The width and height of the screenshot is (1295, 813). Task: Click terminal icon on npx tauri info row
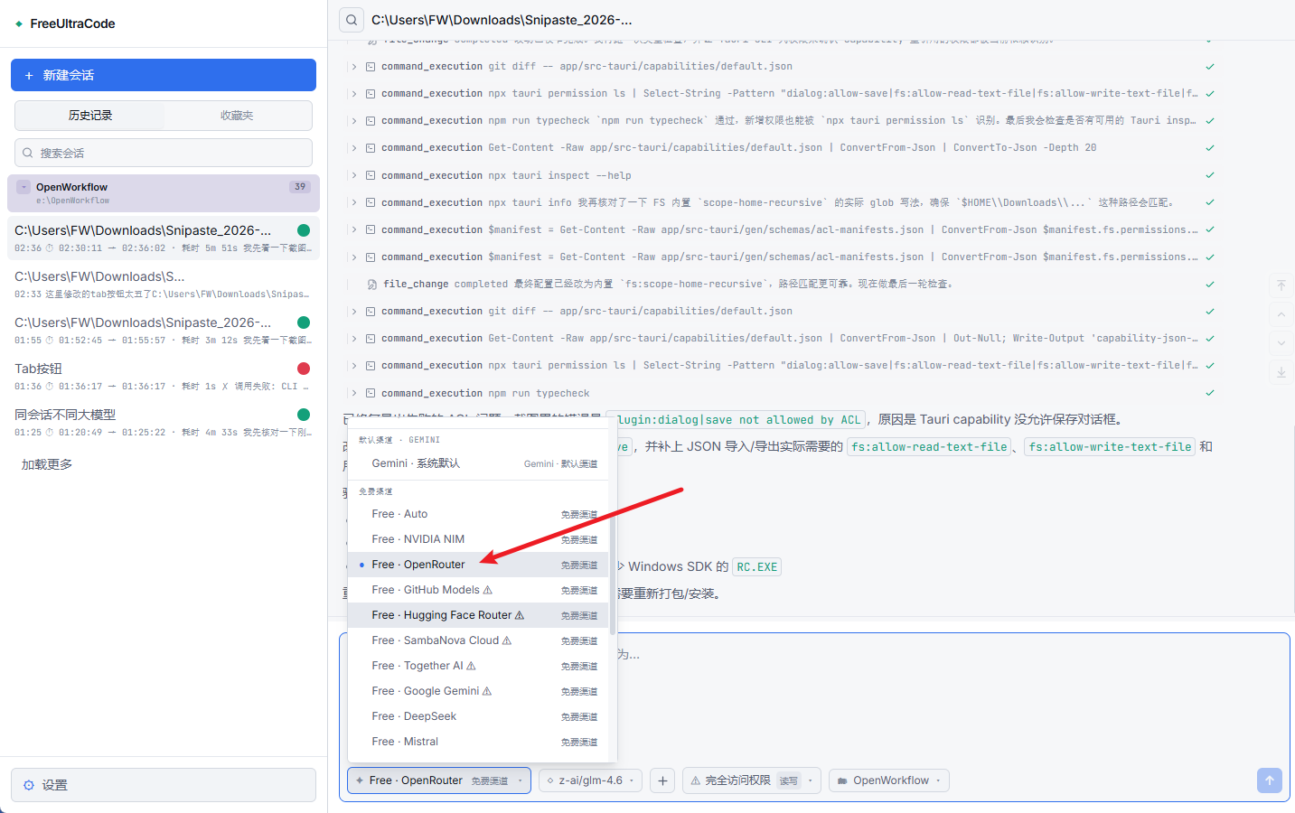(x=371, y=202)
